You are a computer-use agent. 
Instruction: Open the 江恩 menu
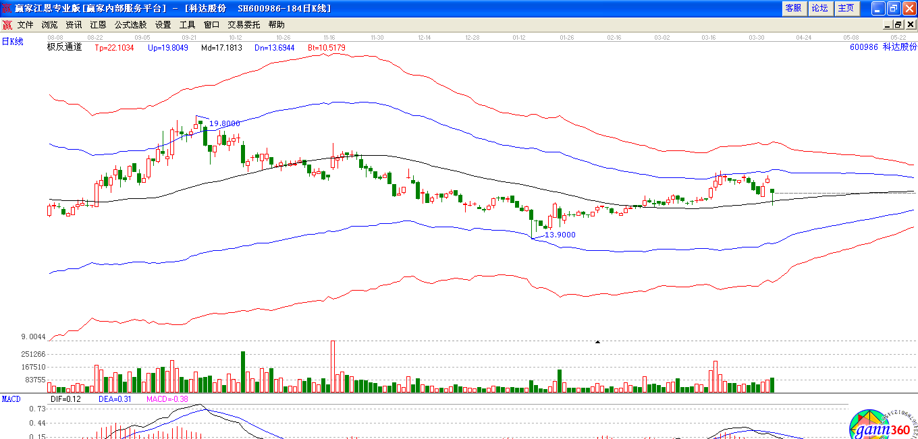[98, 25]
